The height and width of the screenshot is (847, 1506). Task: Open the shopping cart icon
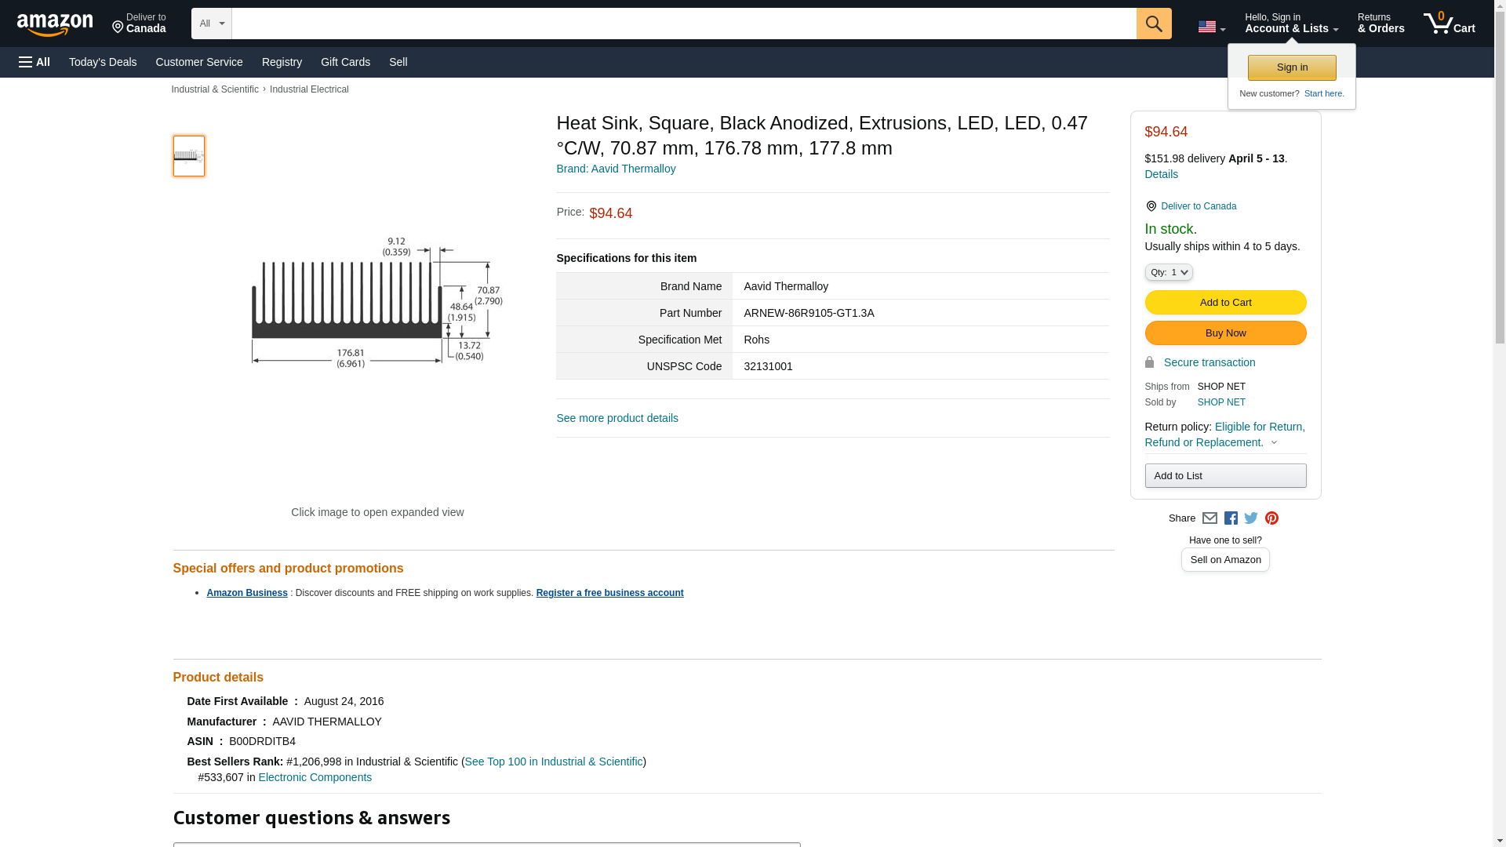[1449, 24]
